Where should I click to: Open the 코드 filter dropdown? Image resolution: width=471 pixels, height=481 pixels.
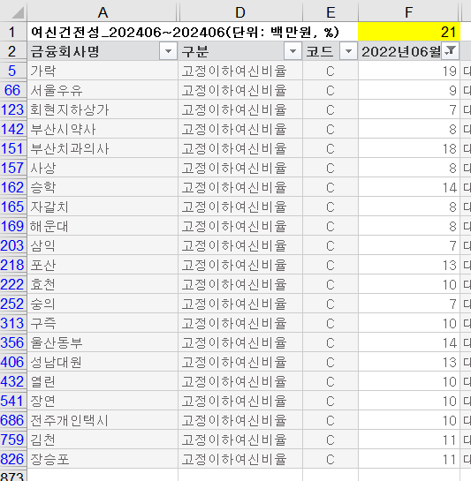[x=348, y=51]
